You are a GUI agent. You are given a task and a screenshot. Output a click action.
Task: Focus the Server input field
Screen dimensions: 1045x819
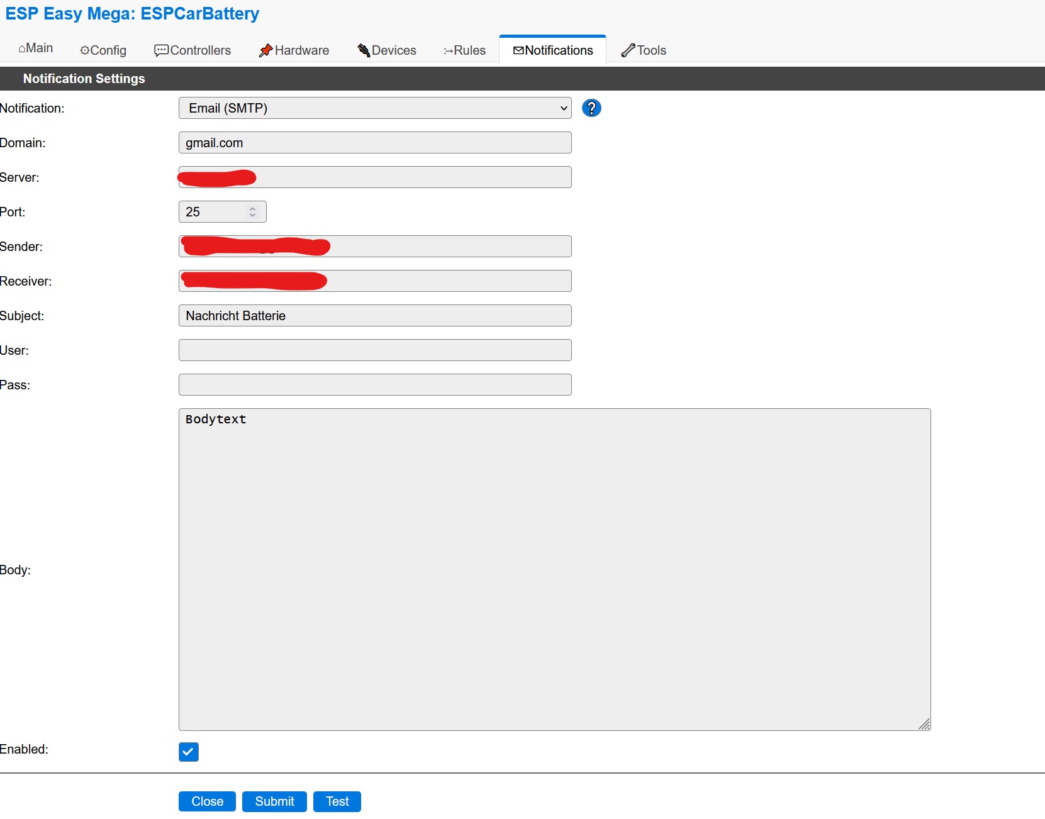coord(375,177)
